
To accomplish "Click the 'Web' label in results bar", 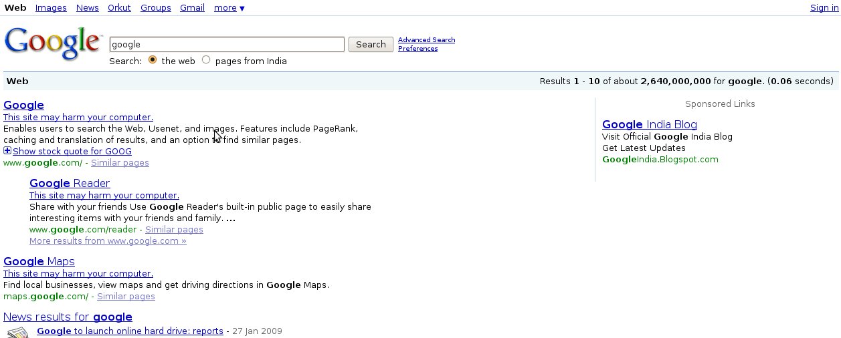I will click(x=17, y=81).
